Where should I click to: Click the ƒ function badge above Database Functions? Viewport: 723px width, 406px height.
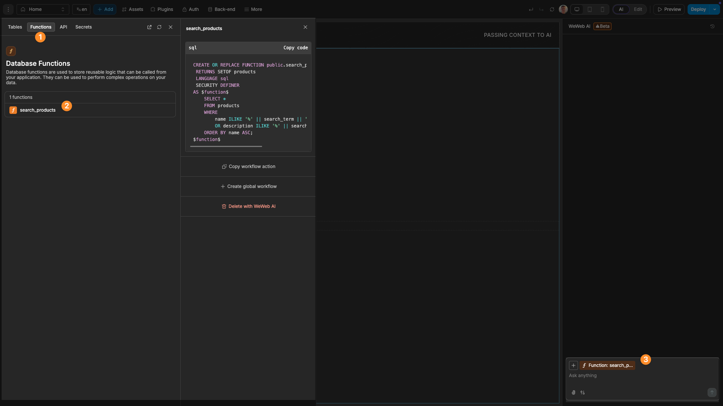pyautogui.click(x=11, y=51)
